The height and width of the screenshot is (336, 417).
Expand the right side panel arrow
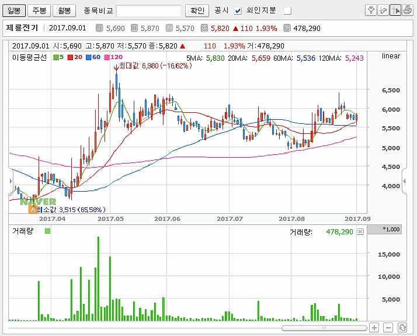[x=405, y=181]
